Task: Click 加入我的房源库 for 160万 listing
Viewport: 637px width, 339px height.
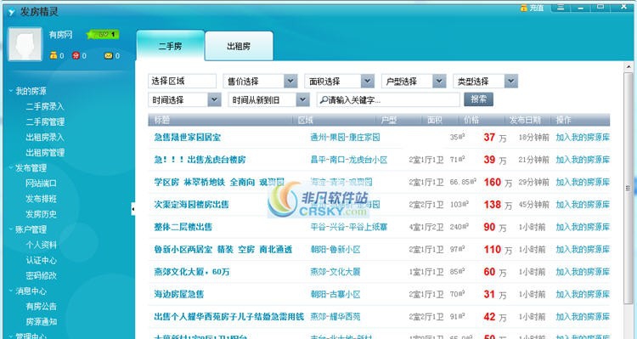Action: (583, 182)
